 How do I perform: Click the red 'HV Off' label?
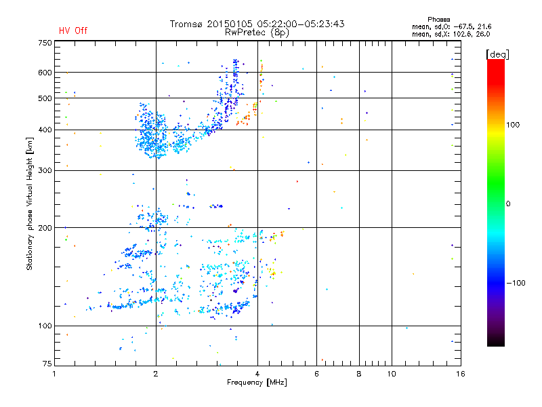click(x=73, y=31)
